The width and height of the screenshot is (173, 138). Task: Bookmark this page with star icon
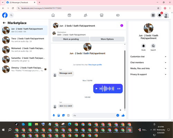pos(158,8)
